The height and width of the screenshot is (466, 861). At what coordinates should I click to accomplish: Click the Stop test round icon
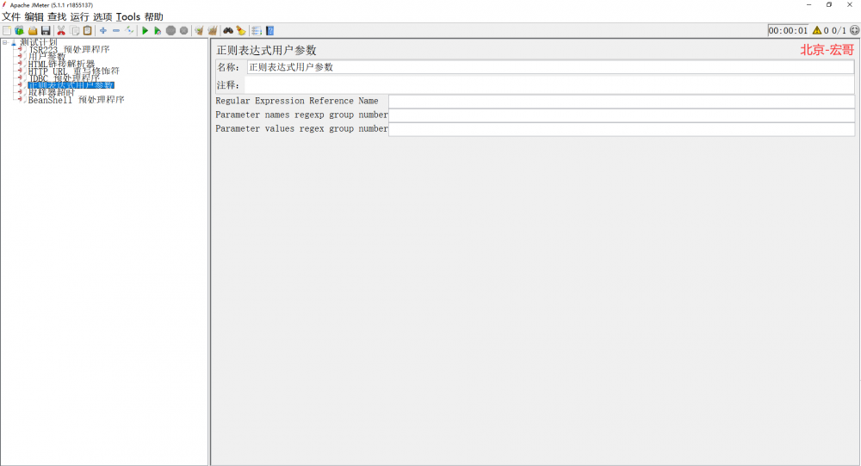(170, 31)
